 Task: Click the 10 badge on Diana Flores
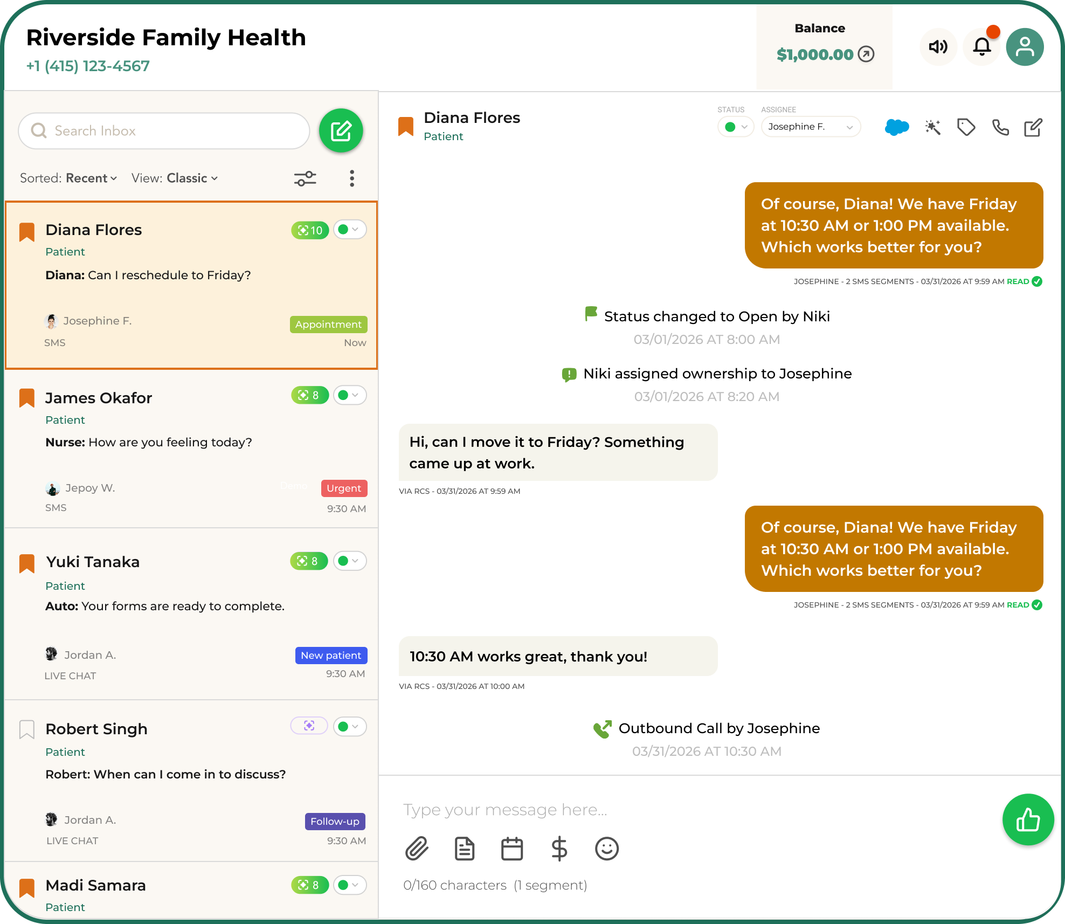click(310, 230)
